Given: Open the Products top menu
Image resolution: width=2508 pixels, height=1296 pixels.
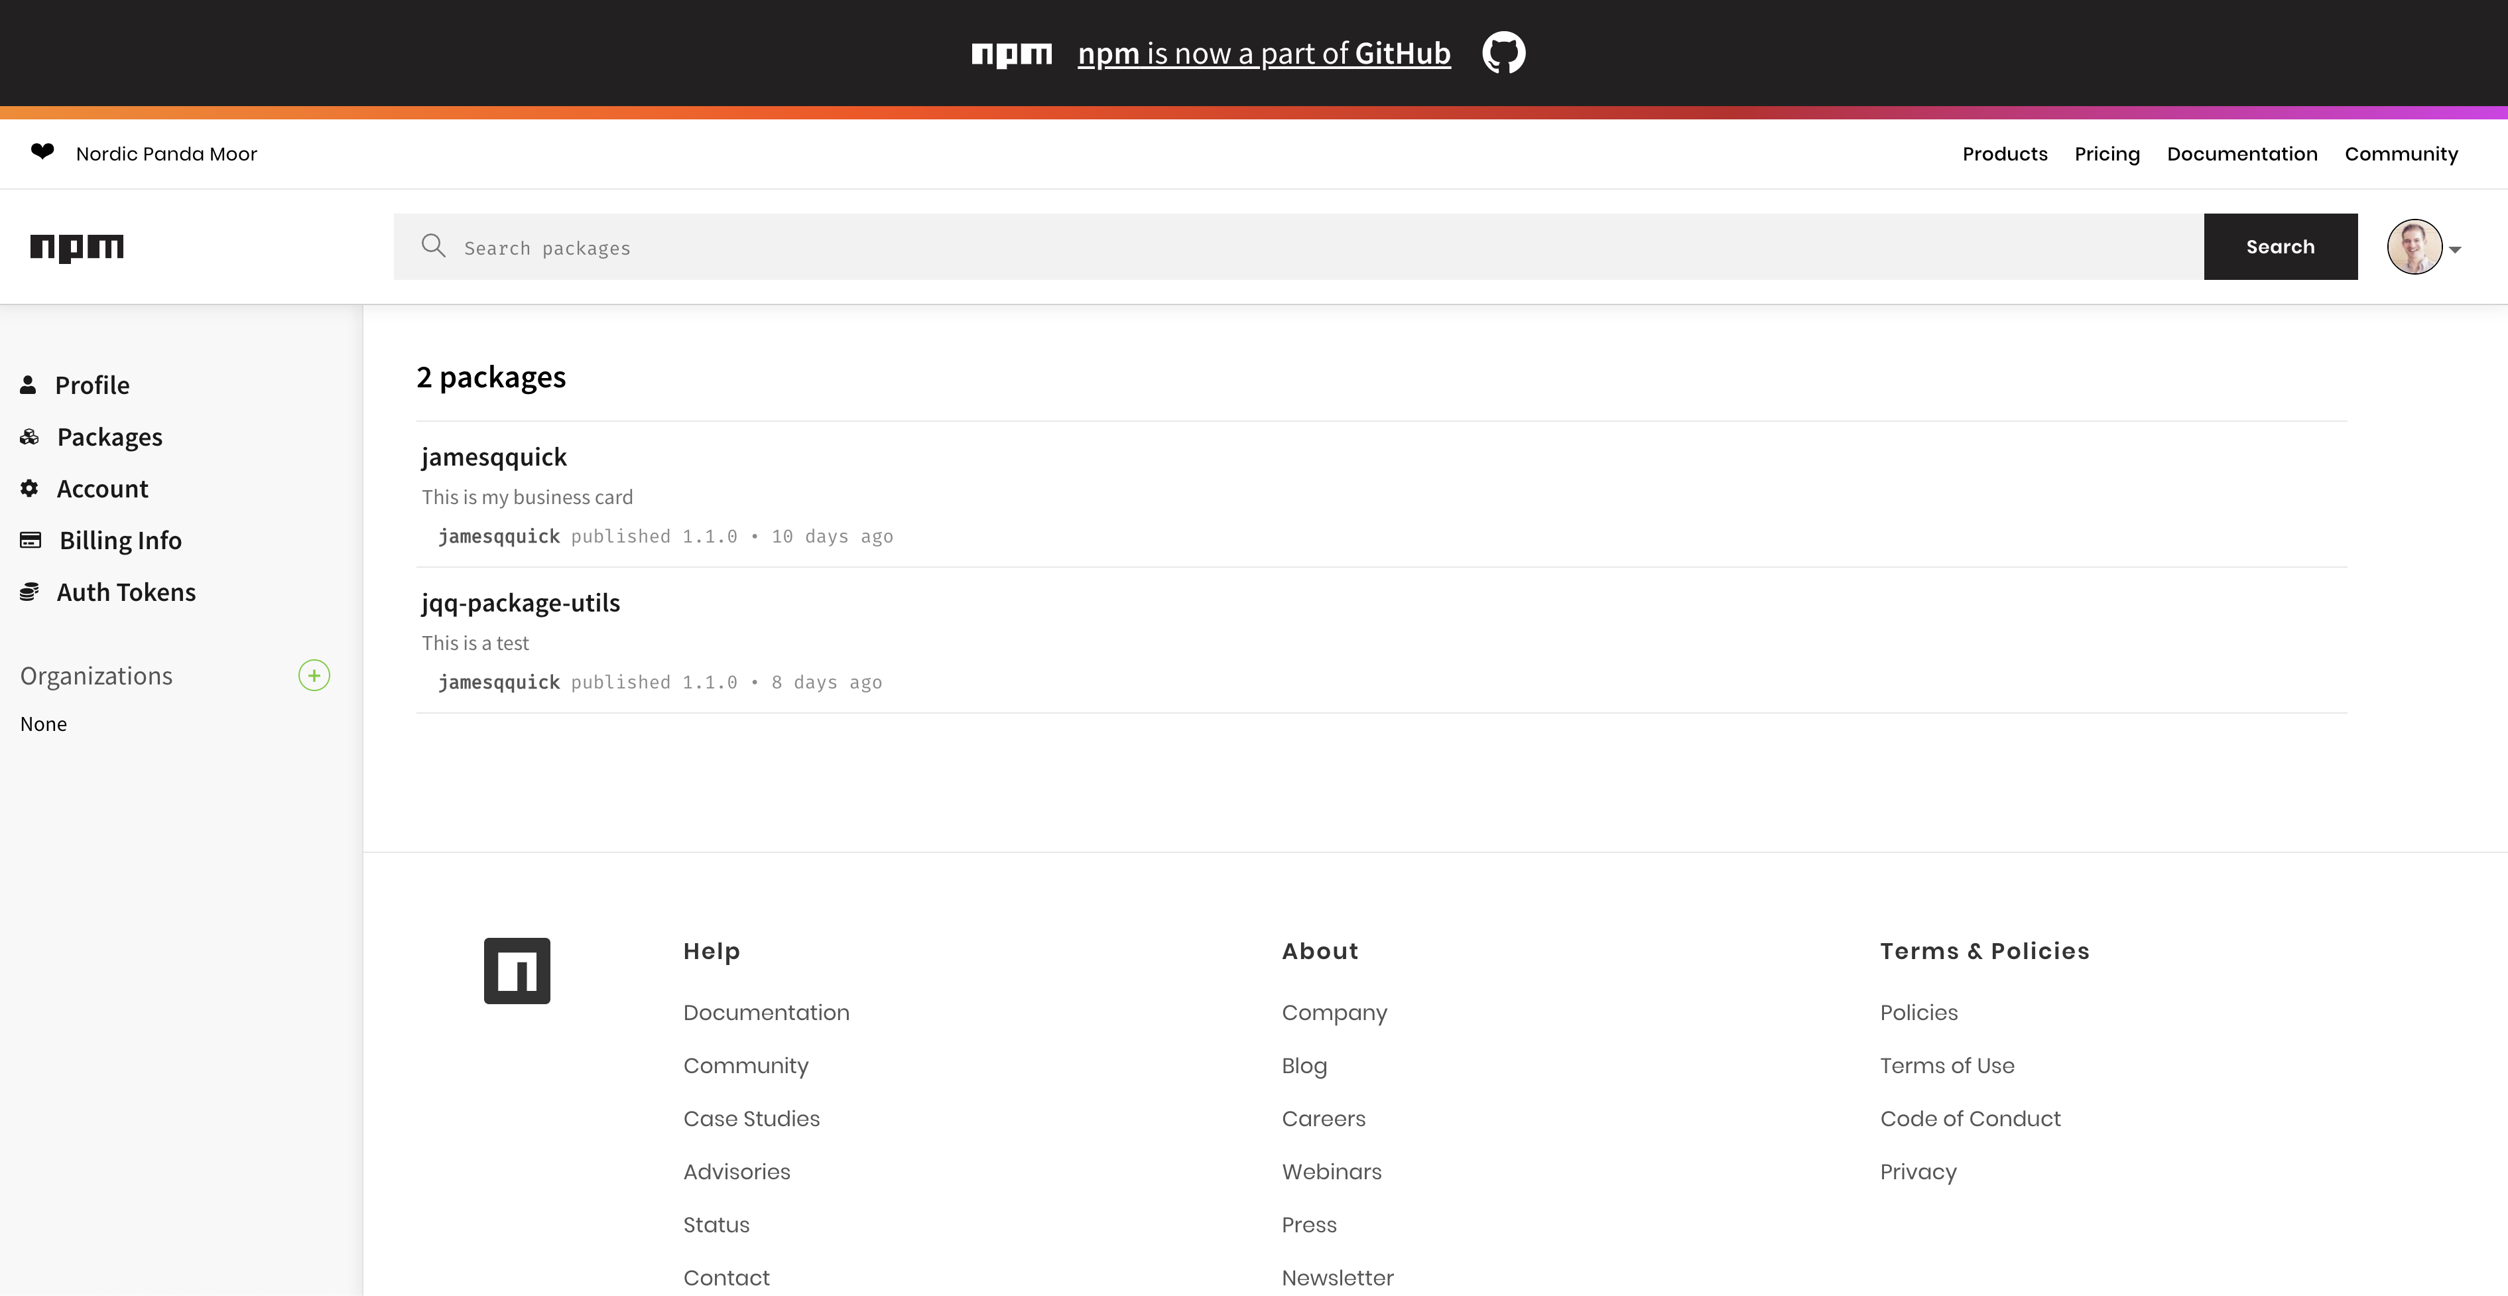Looking at the screenshot, I should click(x=2005, y=154).
